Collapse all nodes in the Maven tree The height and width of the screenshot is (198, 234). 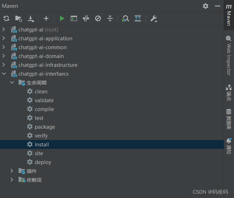[x=110, y=19]
